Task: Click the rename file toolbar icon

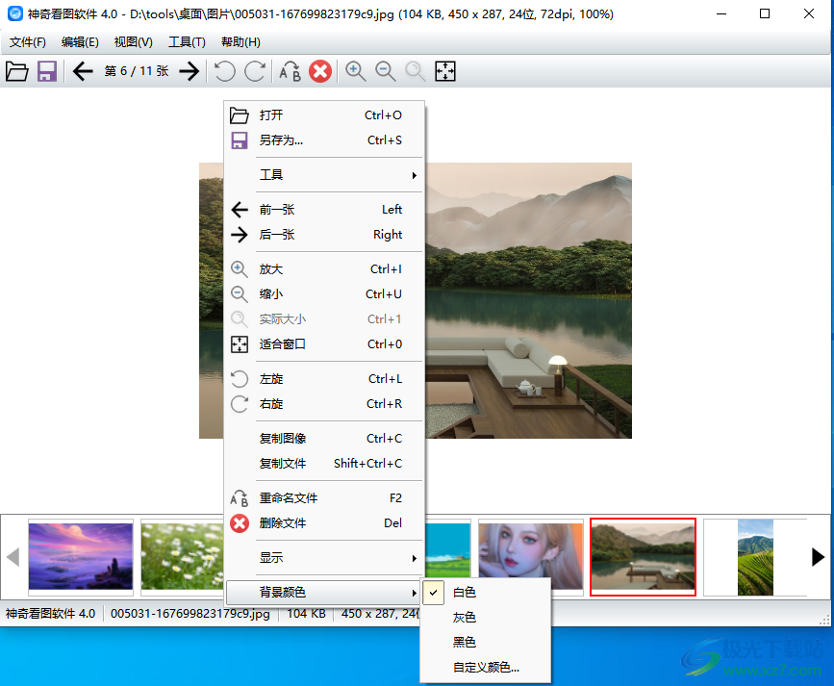Action: 290,71
